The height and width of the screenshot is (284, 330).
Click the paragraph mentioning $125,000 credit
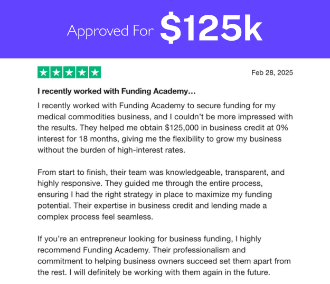click(165, 128)
